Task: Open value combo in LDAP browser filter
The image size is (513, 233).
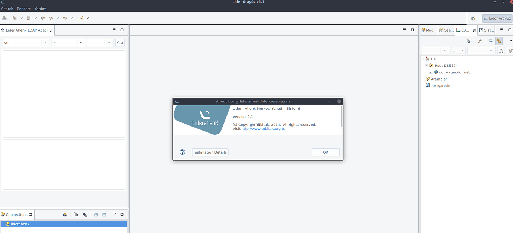Action: click(x=481, y=50)
